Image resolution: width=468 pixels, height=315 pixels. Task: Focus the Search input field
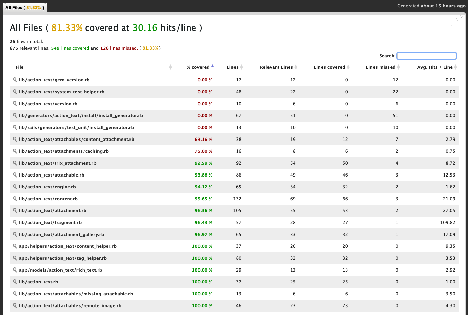click(427, 56)
